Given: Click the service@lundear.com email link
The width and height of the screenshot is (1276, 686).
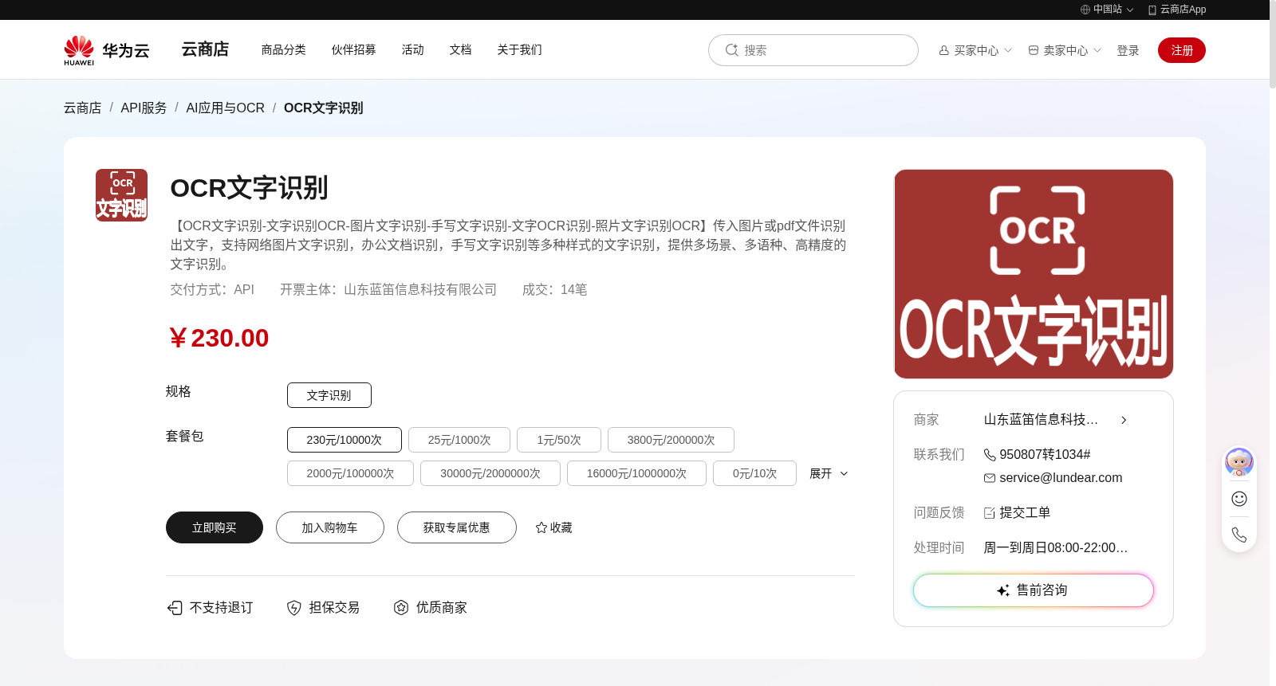Looking at the screenshot, I should (1061, 478).
